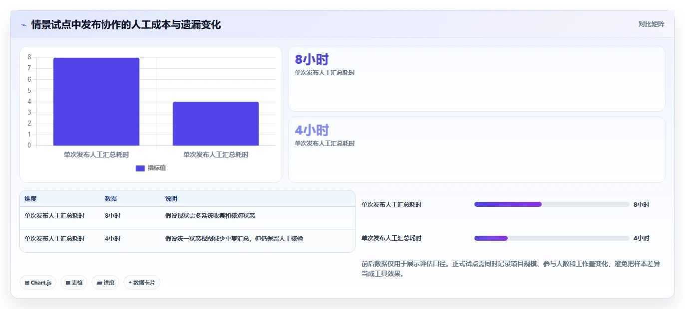Click the Chart.js tag chip
Screen dimensions: 685x309
(38, 283)
